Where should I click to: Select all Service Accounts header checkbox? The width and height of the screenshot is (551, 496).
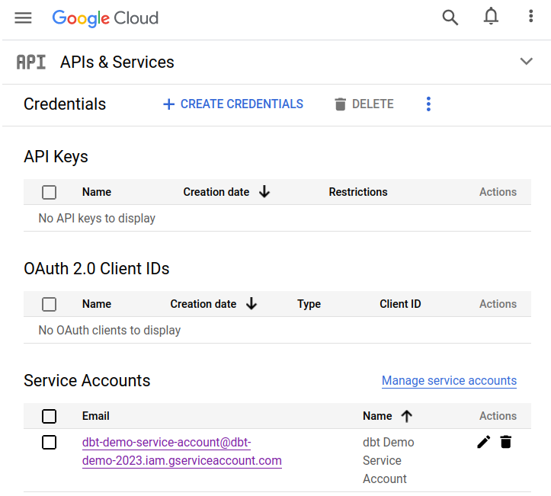pyautogui.click(x=50, y=416)
